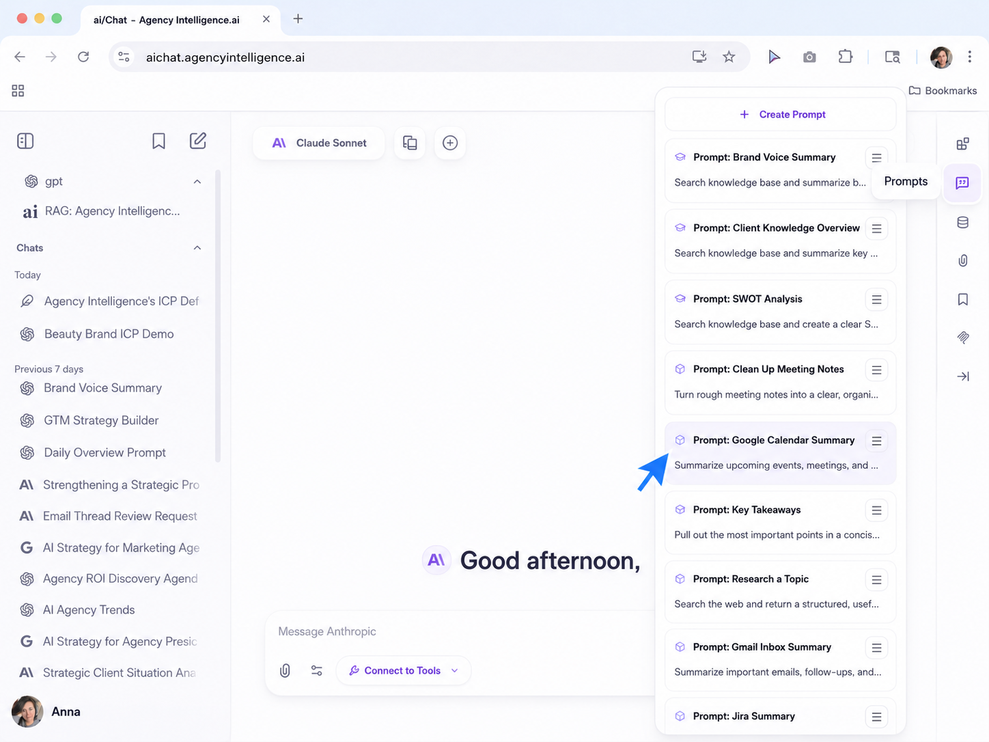Open Strategic Client Situation Analysis chat
Screen dimensions: 989x742
(x=109, y=672)
